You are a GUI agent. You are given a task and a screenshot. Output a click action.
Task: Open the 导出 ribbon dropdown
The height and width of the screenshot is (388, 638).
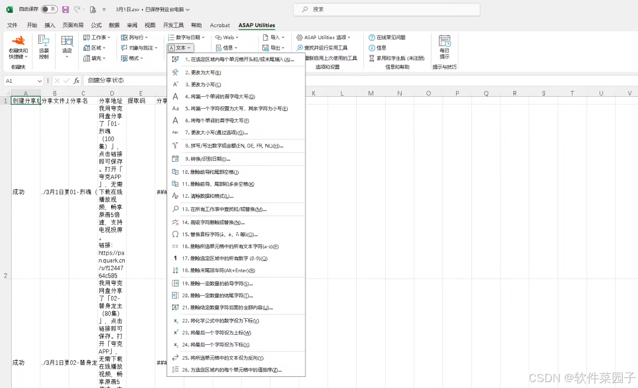pos(274,48)
